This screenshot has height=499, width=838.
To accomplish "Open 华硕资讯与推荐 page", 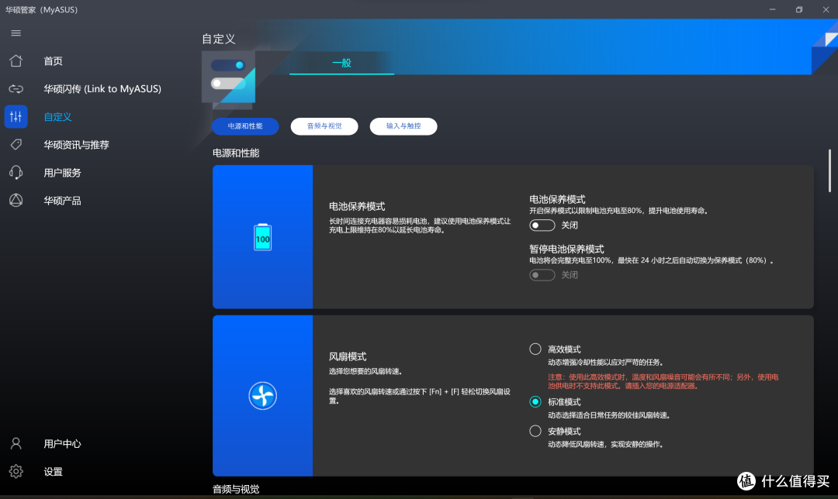I will 76,145.
